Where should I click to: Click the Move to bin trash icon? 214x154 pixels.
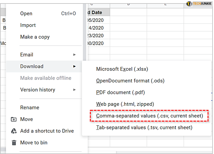[x=14, y=143]
